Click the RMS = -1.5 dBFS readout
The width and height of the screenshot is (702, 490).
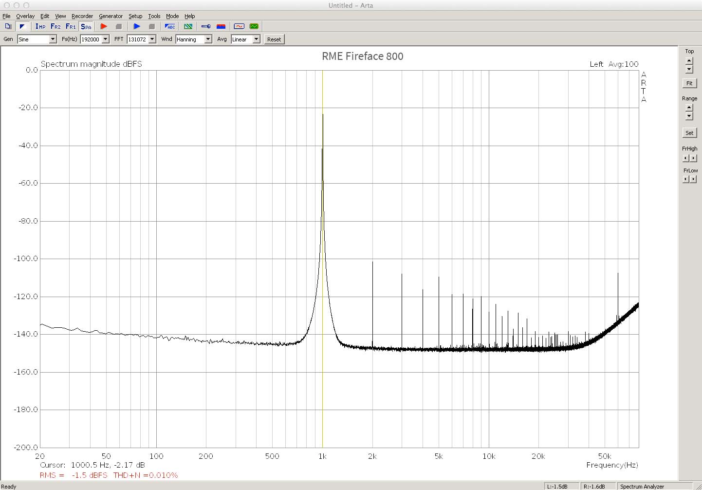[x=74, y=475]
